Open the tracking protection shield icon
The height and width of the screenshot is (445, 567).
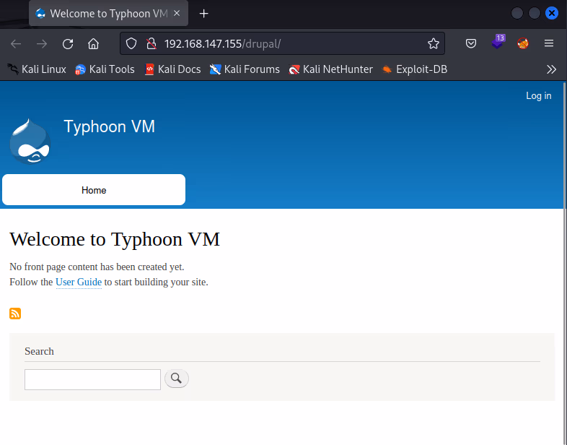(x=131, y=44)
